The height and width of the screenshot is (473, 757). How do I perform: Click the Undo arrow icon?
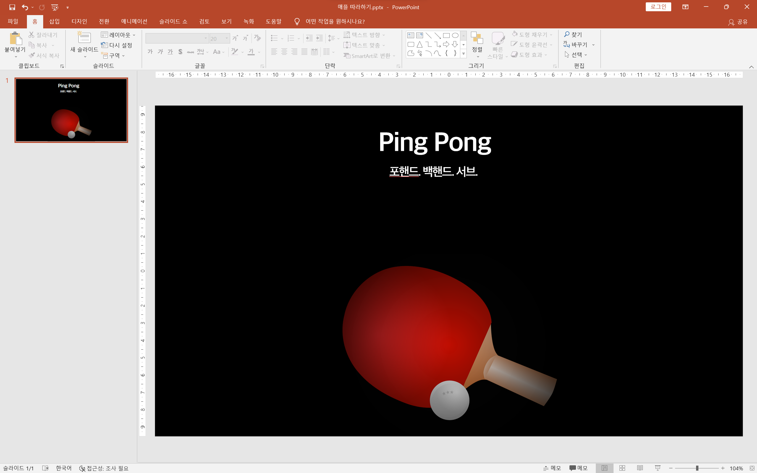[x=25, y=7]
